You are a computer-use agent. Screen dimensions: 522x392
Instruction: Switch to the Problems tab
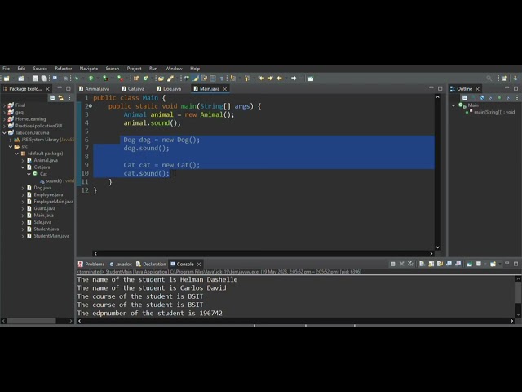pyautogui.click(x=91, y=264)
